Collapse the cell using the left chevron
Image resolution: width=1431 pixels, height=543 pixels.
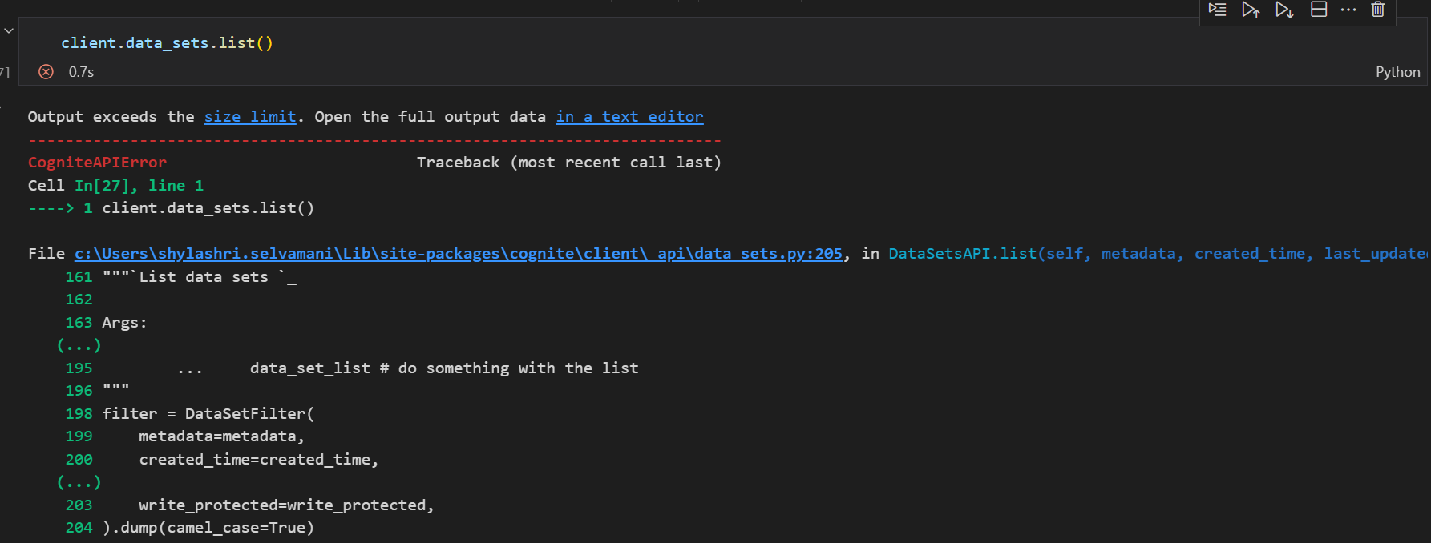click(x=9, y=30)
